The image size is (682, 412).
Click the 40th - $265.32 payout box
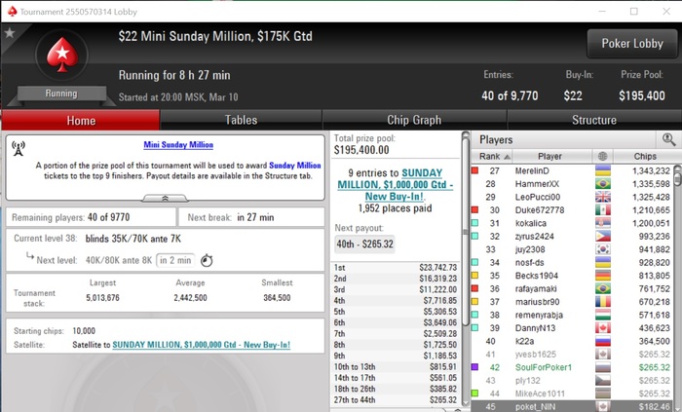coord(364,244)
